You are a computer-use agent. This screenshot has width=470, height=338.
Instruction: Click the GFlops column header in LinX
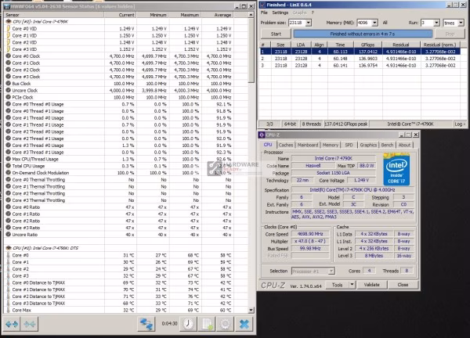pyautogui.click(x=367, y=45)
